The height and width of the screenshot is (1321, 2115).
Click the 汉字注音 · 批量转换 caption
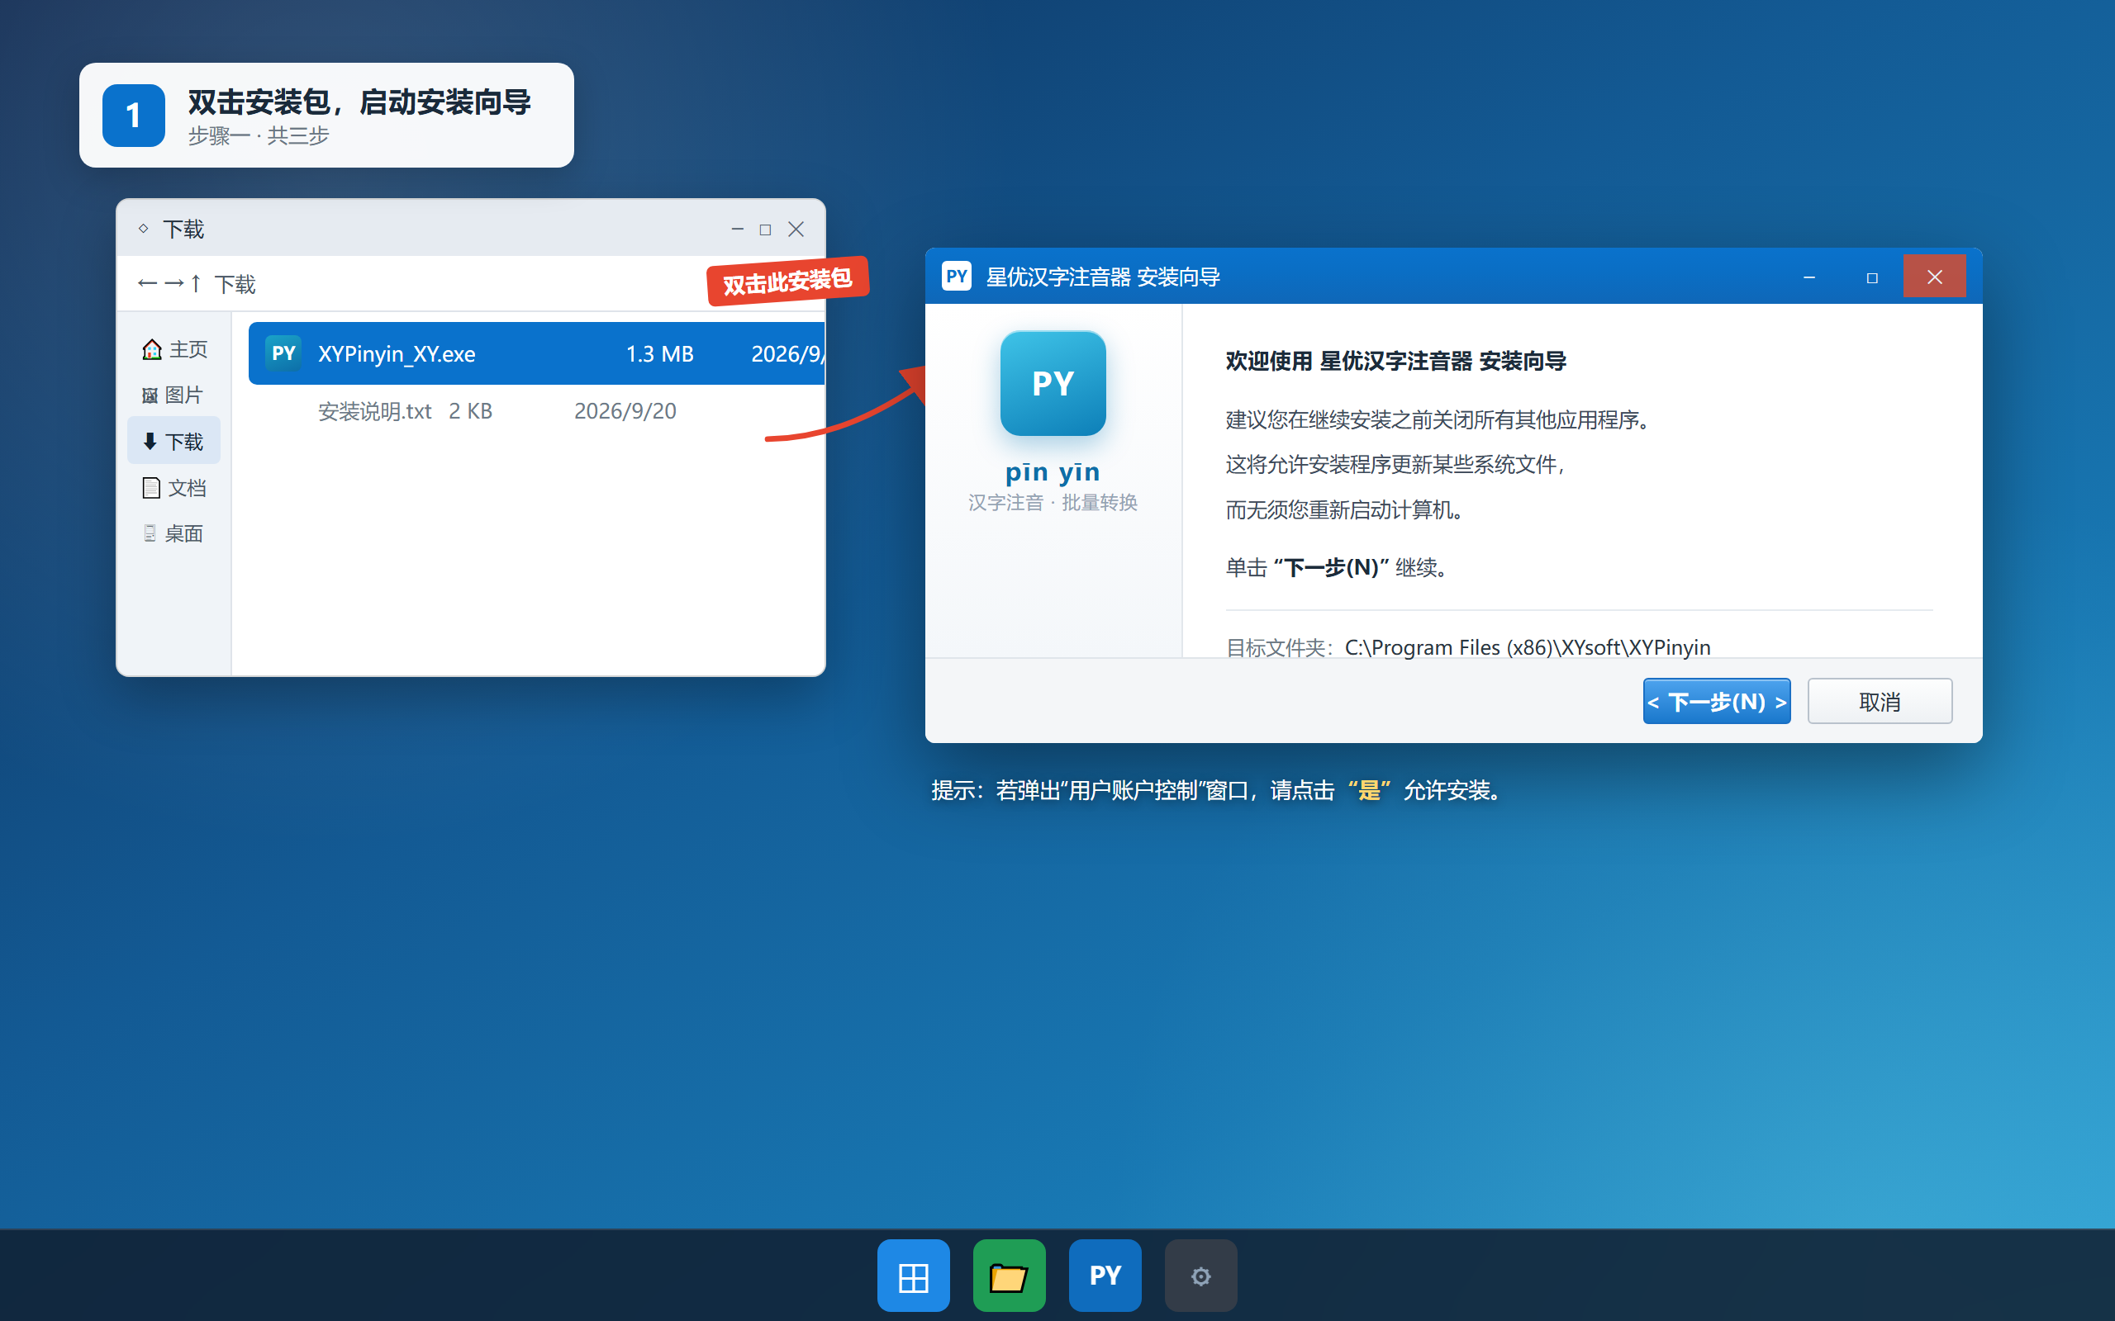(x=1053, y=502)
